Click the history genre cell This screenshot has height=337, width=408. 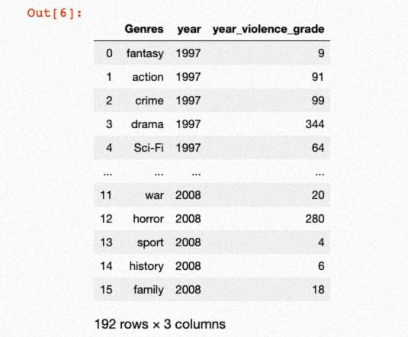146,266
